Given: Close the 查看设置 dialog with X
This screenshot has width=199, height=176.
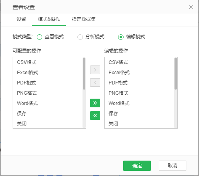Looking at the screenshot, I should point(191,7).
